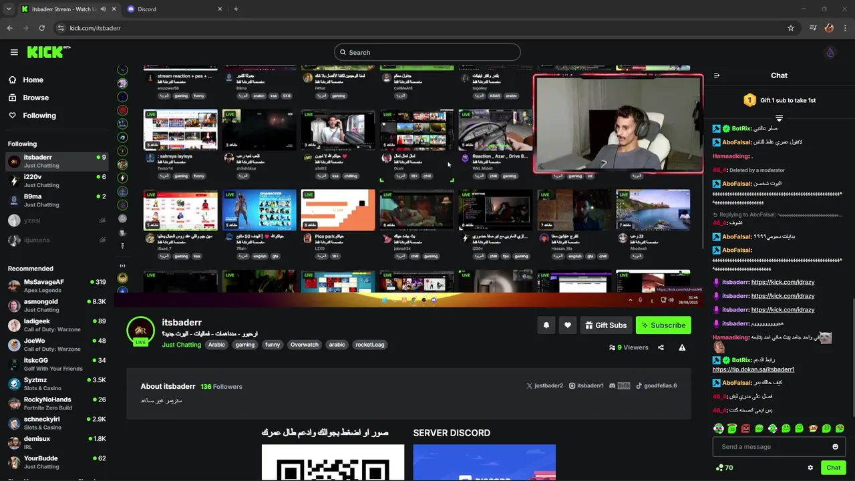Viewport: 855px width, 481px height.
Task: Go back with browser back arrow
Action: [x=9, y=28]
